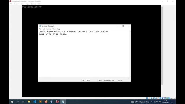Screen dimensions: 185x104
Task: Click the VirtualBox title bar icon
Action: pos(10,1)
